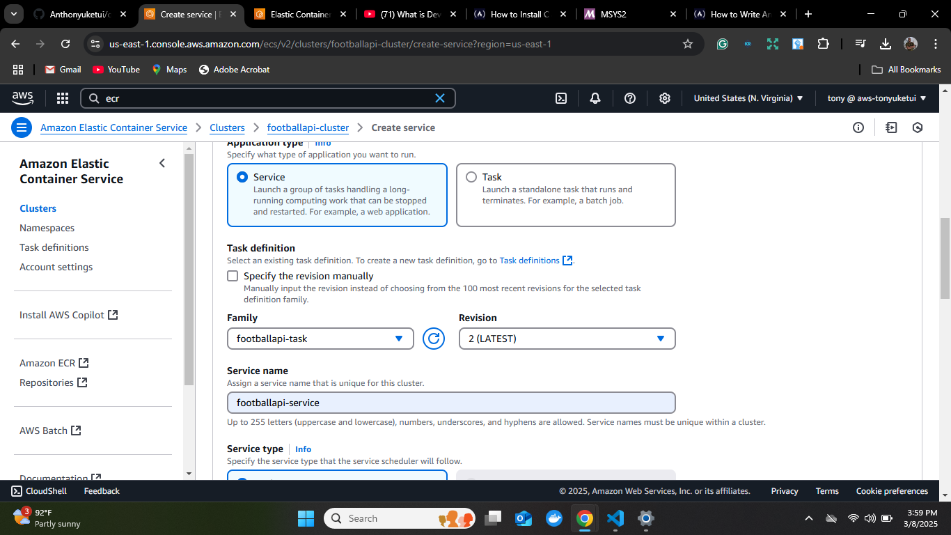The height and width of the screenshot is (535, 951).
Task: Collapse the ECS sidebar with the chevron
Action: 162,163
